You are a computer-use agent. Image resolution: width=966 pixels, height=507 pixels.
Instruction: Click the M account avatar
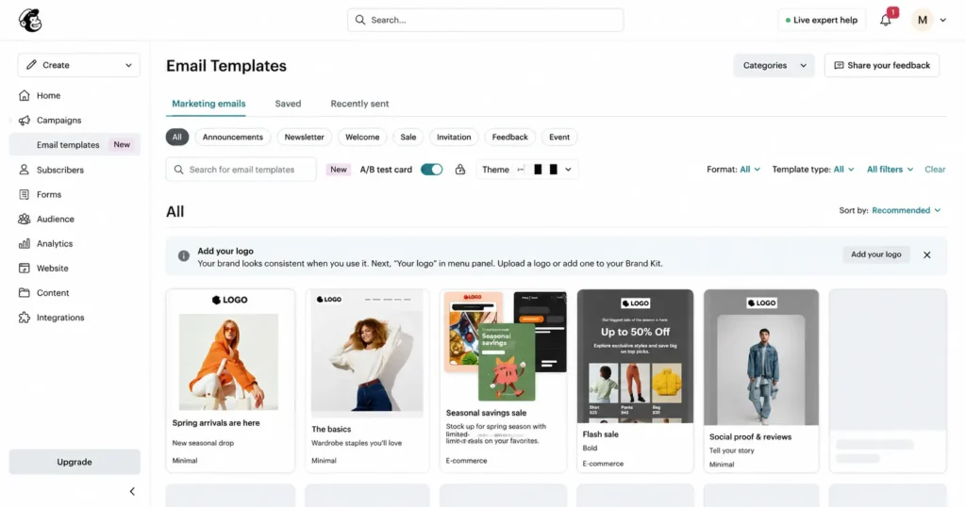923,20
